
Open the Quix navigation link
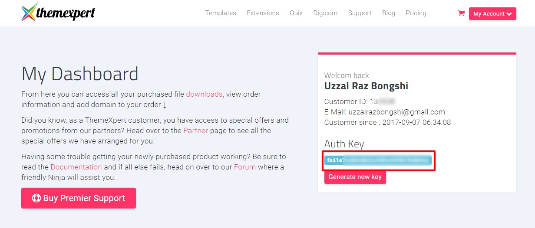pos(296,13)
